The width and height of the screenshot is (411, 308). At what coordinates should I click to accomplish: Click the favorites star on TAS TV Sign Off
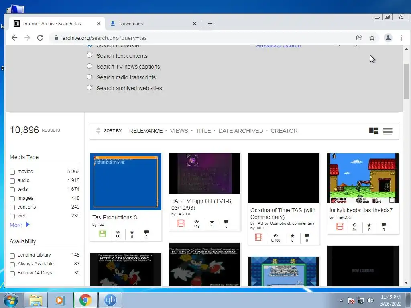(212, 222)
